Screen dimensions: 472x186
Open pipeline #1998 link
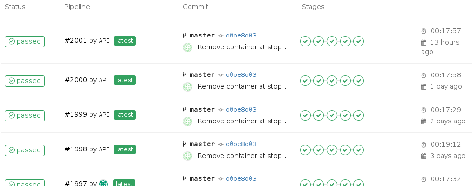[x=76, y=149]
